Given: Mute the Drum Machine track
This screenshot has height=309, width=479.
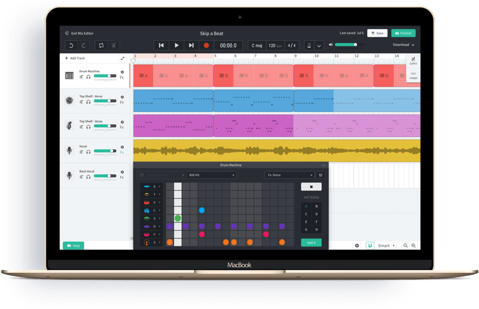Looking at the screenshot, I should click(x=81, y=77).
